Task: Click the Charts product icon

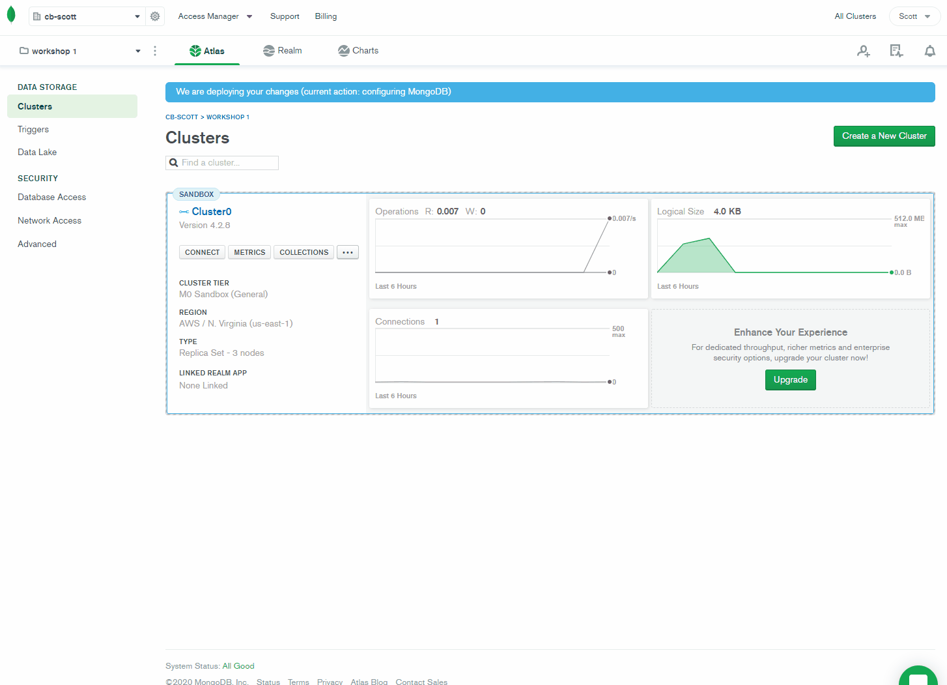Action: tap(344, 51)
